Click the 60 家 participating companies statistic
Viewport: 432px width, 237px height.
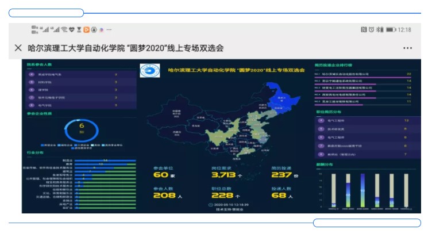[164, 174]
